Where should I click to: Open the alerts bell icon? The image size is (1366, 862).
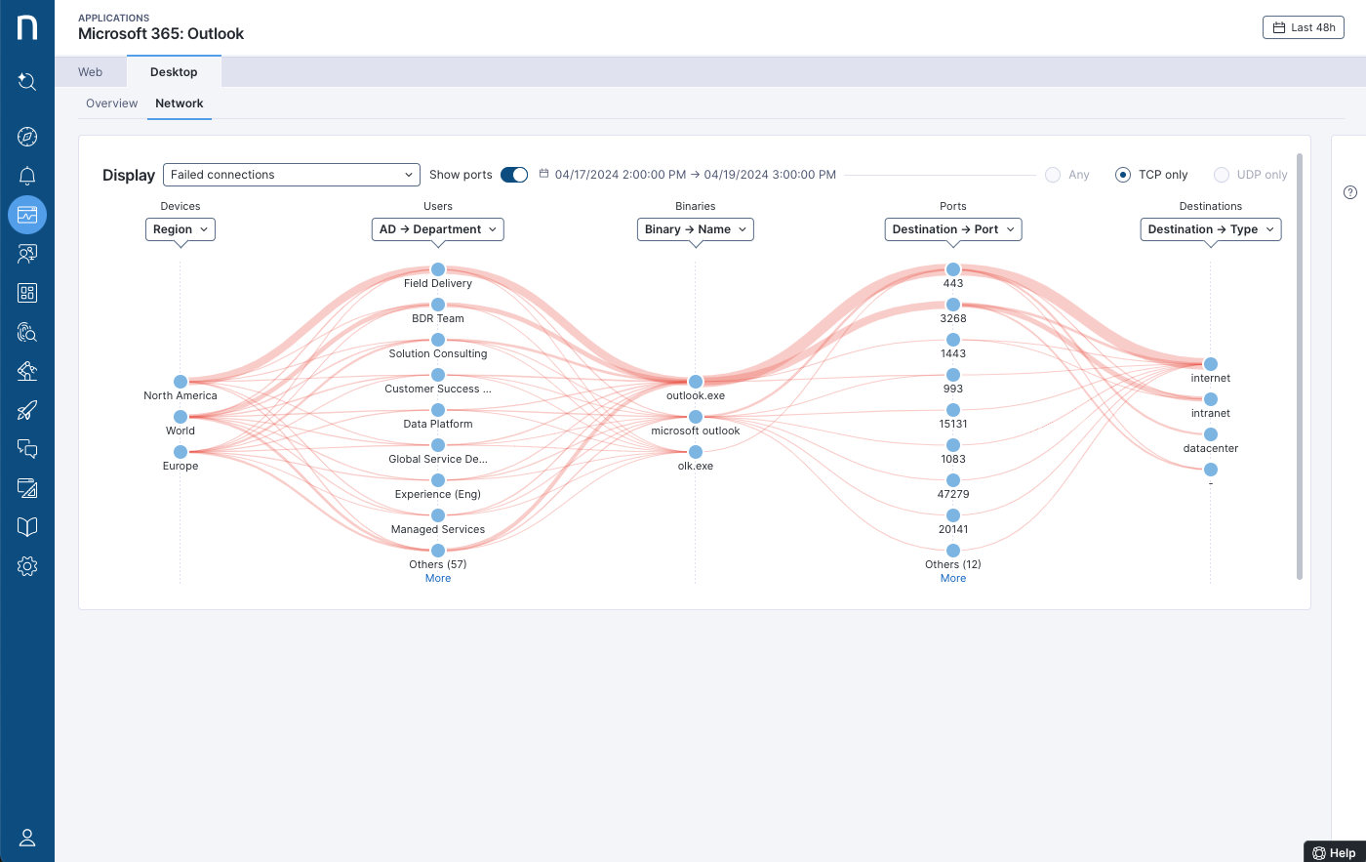27,176
